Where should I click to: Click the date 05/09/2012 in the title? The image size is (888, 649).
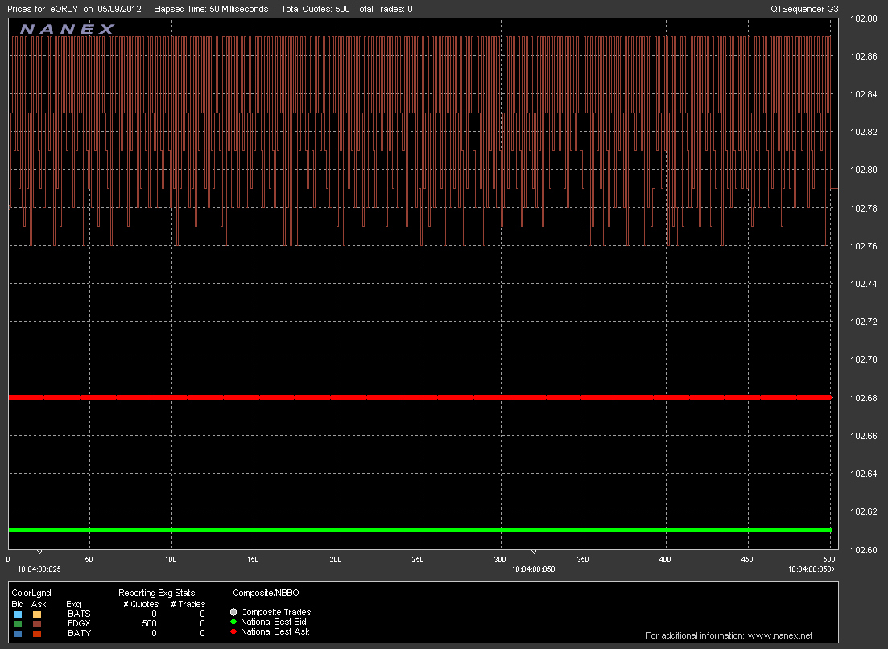[119, 9]
